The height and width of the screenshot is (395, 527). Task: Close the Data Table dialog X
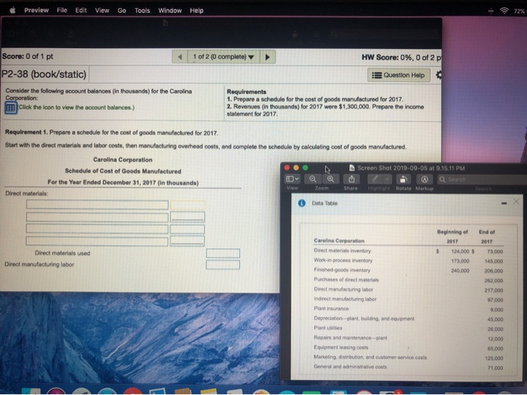(516, 202)
